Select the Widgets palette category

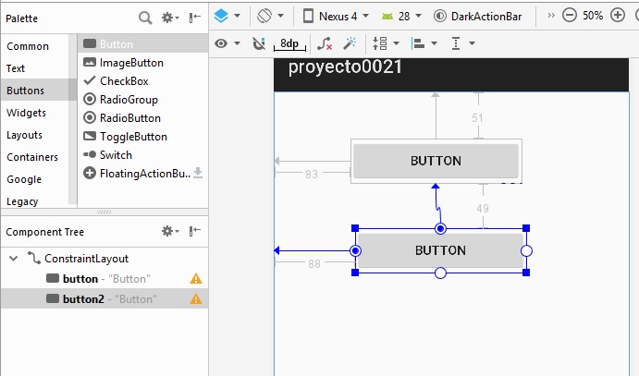(26, 113)
